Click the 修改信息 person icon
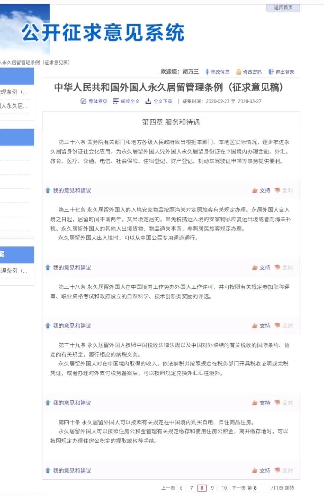 tap(207, 72)
